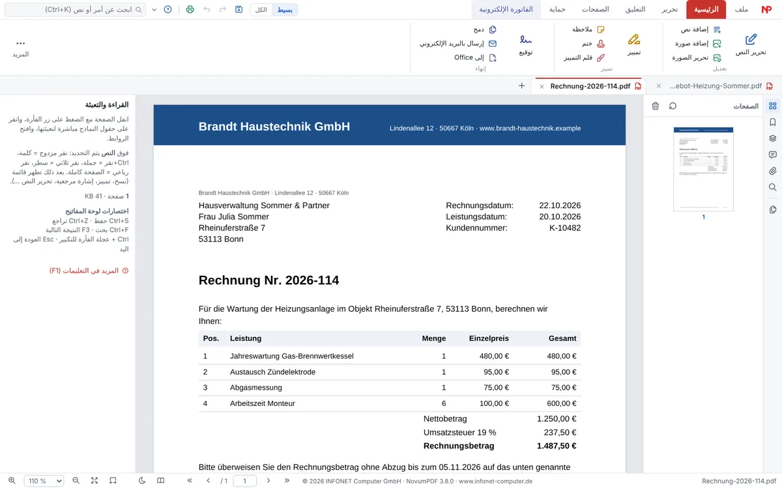Toggle dark mode with the moon icon
This screenshot has width=782, height=488.
tap(142, 481)
